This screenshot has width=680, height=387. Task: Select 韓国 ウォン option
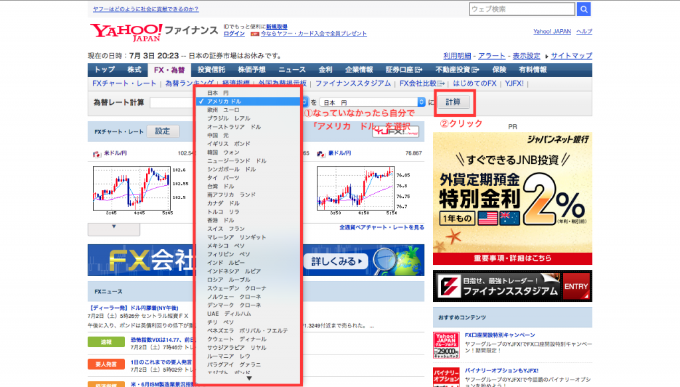tap(248, 153)
